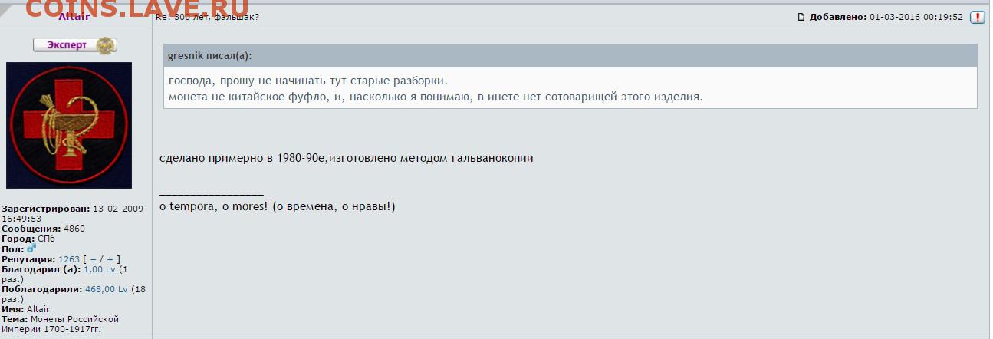The image size is (993, 339).
Task: Open the 468,00 Lv thanks-received link
Action: [106, 289]
